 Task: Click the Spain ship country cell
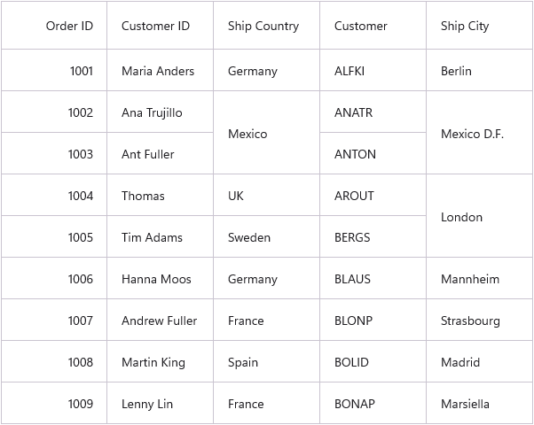point(266,361)
